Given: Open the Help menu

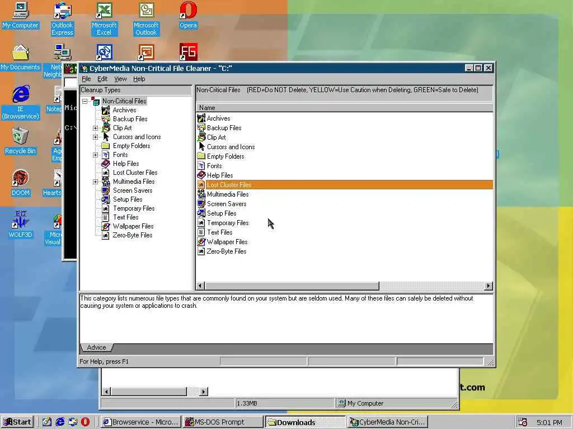Looking at the screenshot, I should coord(139,79).
